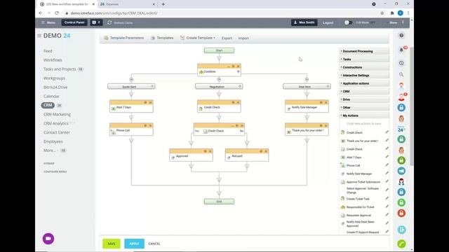Open Quote Sent branch settings icon

click(152, 86)
